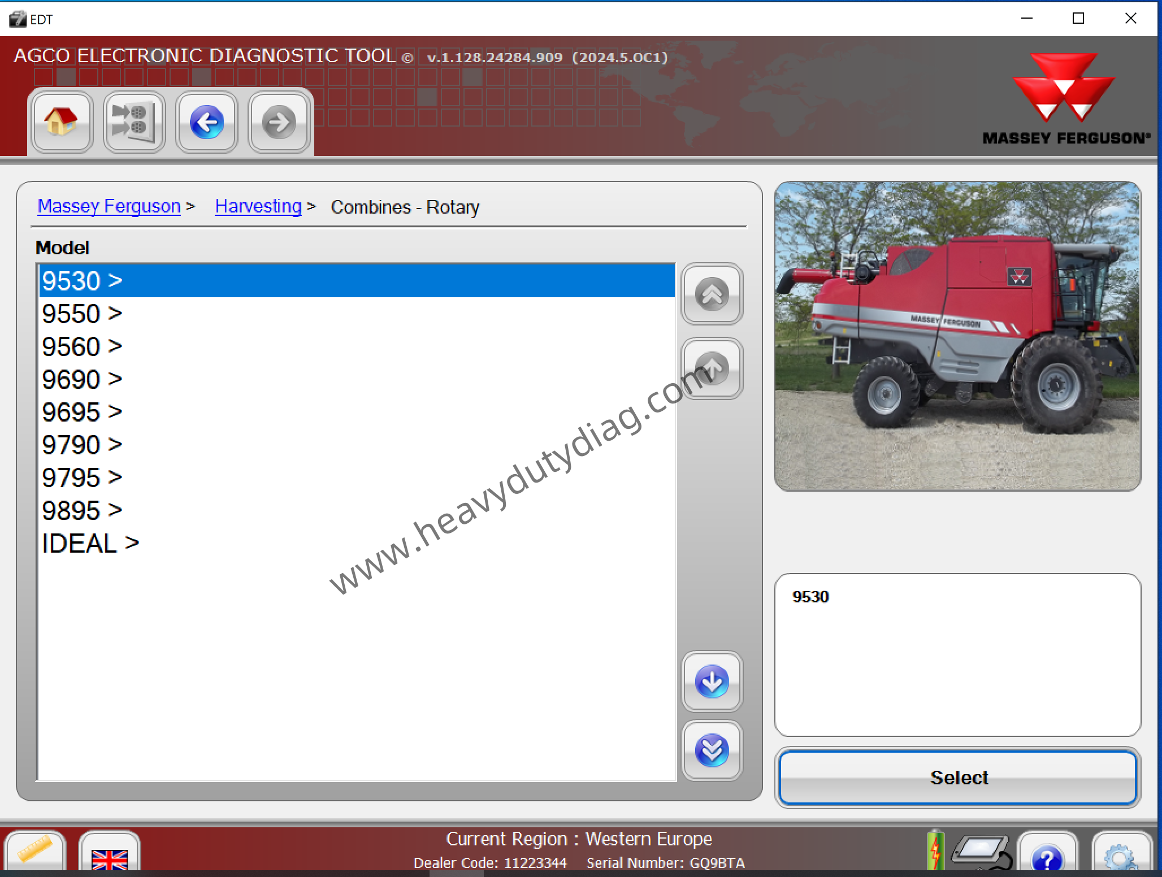The width and height of the screenshot is (1162, 877).
Task: Click the EDT title bar app icon
Action: point(18,19)
